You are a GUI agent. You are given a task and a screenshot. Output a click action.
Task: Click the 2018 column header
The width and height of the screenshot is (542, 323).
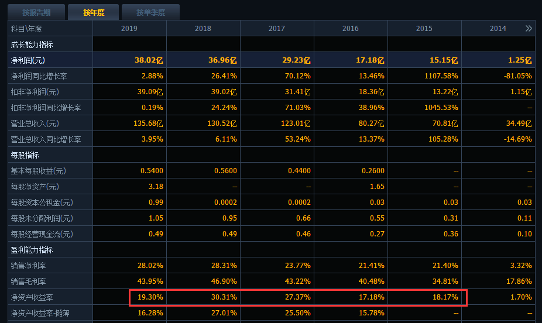(x=203, y=28)
